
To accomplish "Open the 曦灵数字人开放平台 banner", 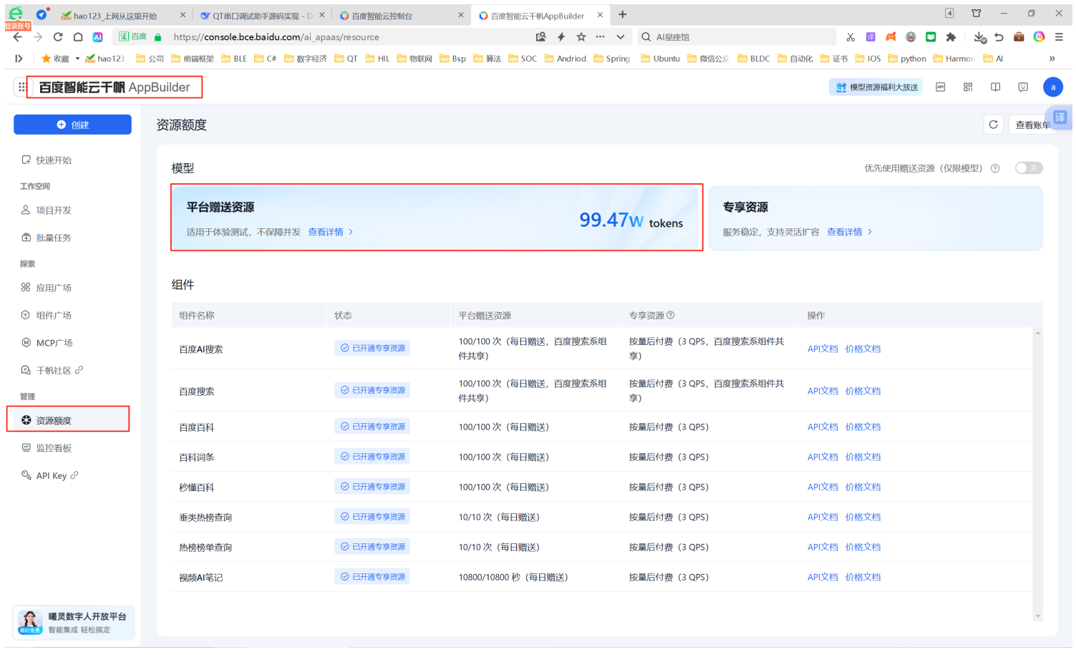I will [74, 623].
